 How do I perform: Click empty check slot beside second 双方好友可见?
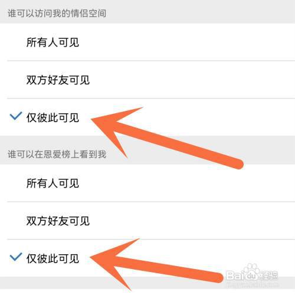point(16,221)
